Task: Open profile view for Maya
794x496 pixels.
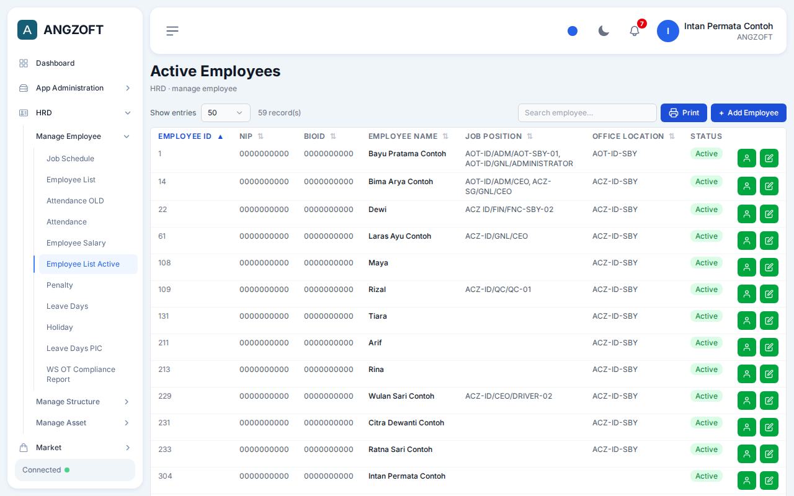Action: click(x=747, y=267)
